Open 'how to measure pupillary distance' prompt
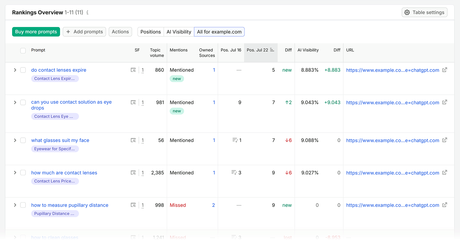460x243 pixels. 70,205
